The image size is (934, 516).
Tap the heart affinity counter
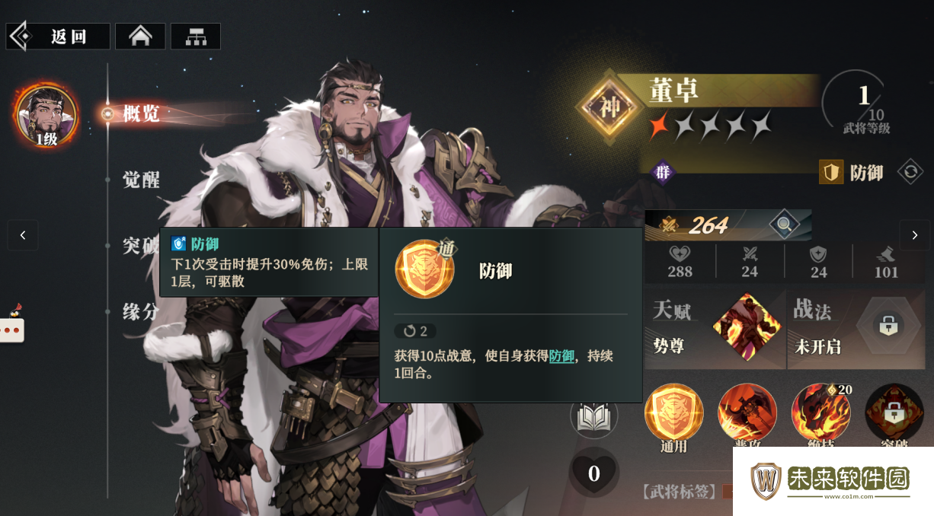click(x=594, y=473)
